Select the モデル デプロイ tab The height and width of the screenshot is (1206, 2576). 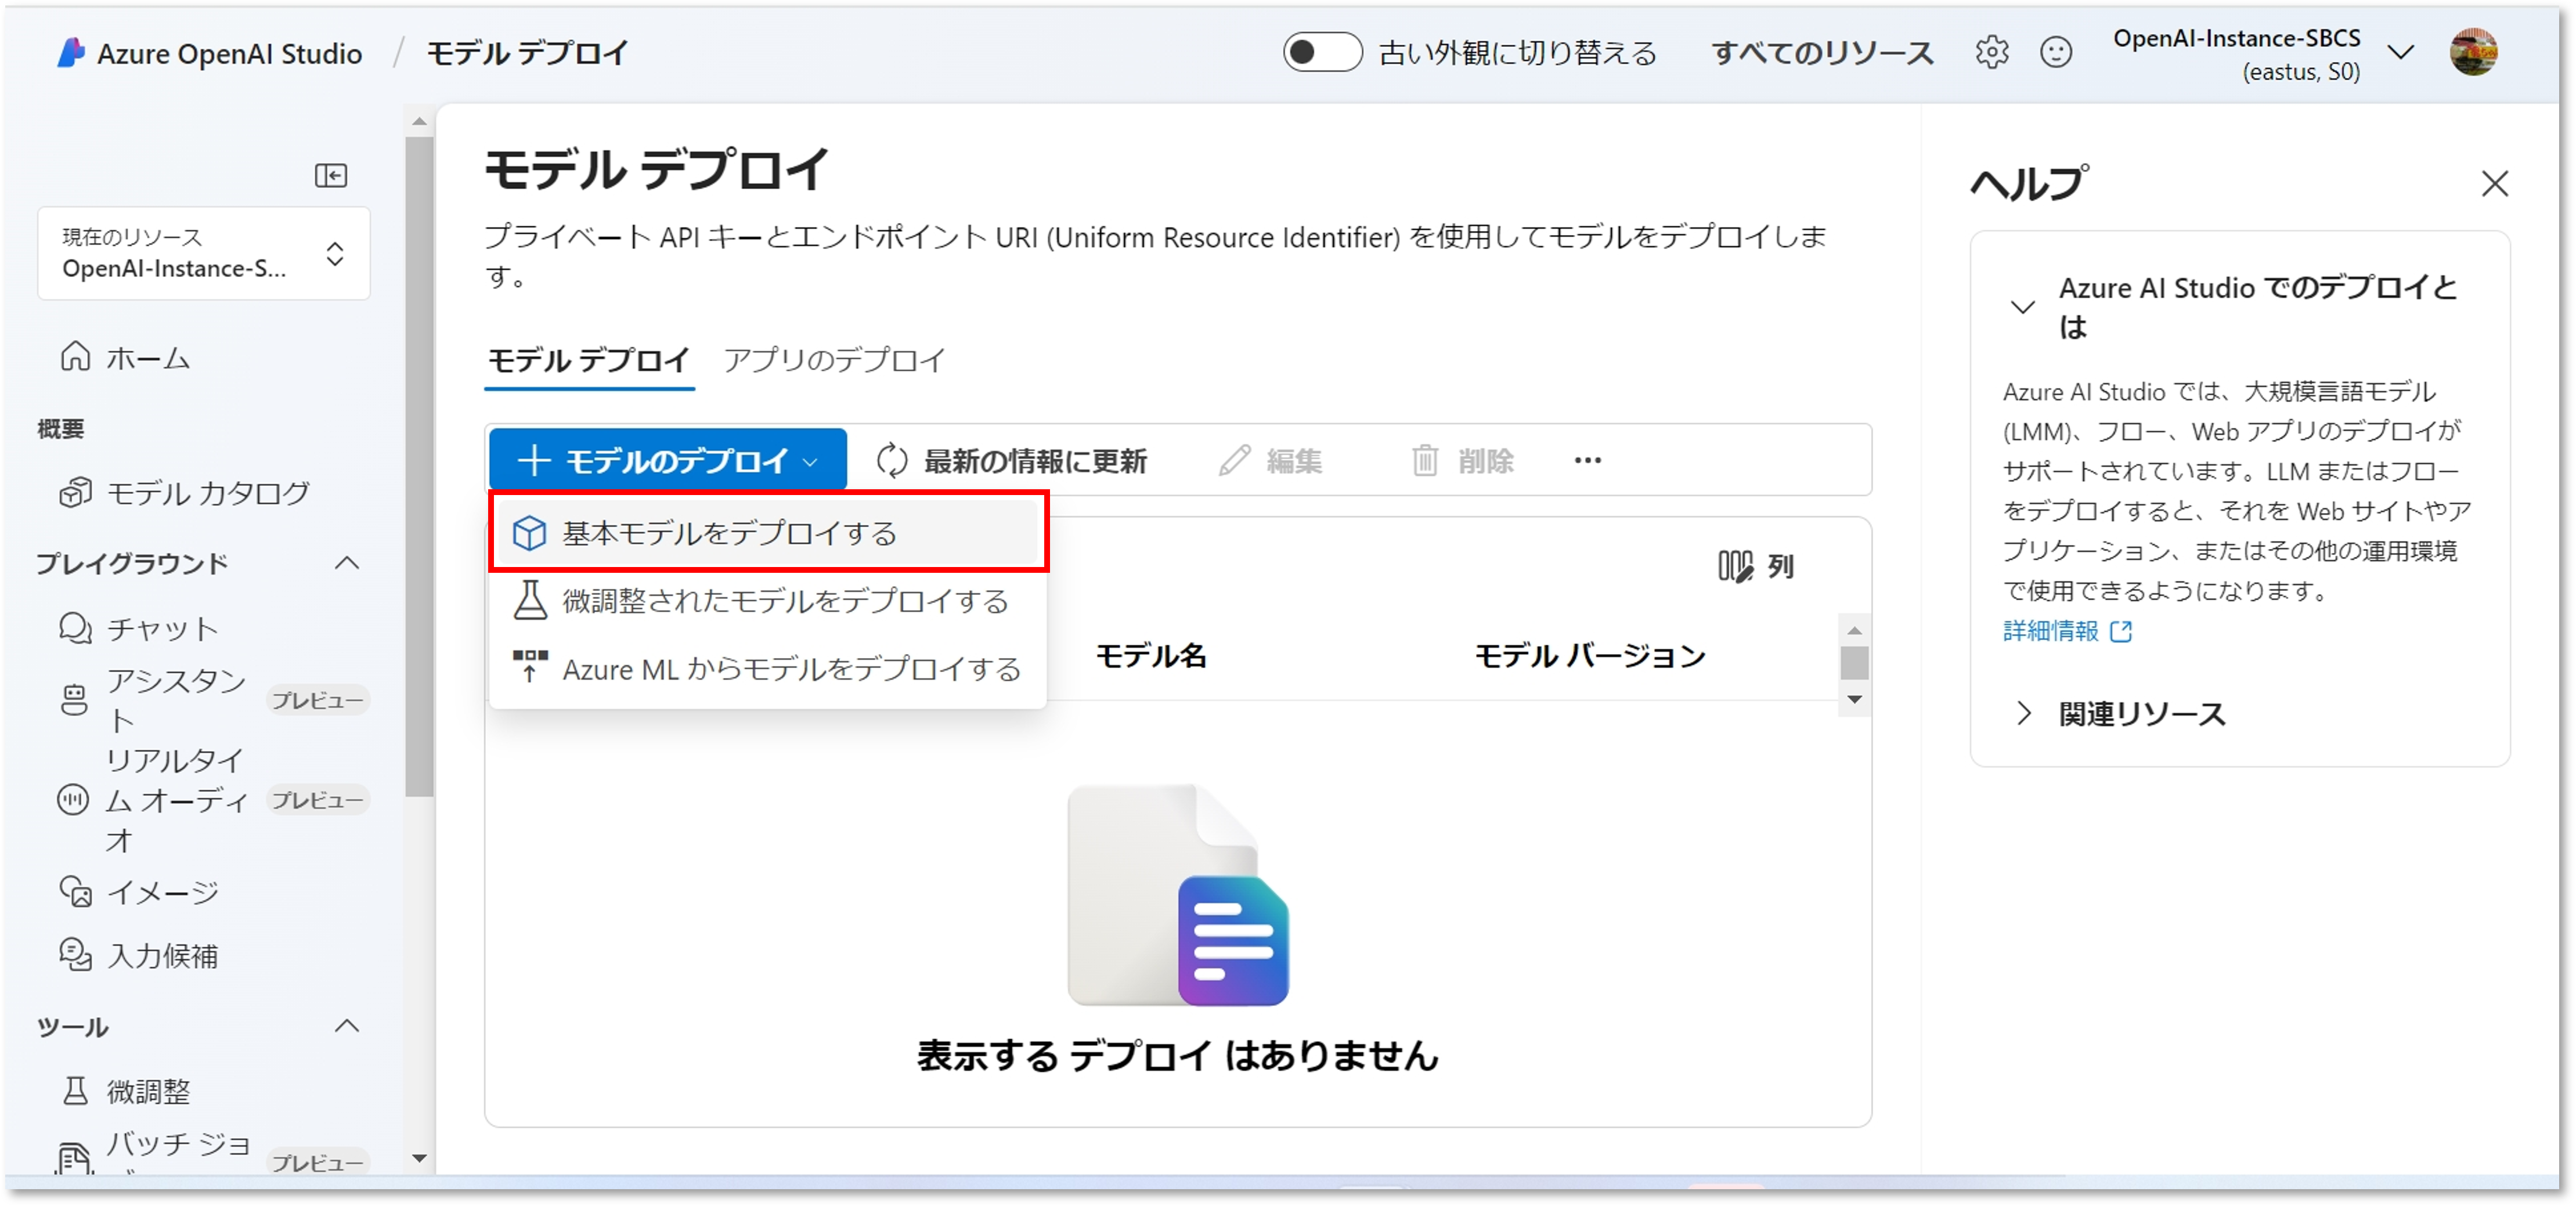click(x=589, y=360)
